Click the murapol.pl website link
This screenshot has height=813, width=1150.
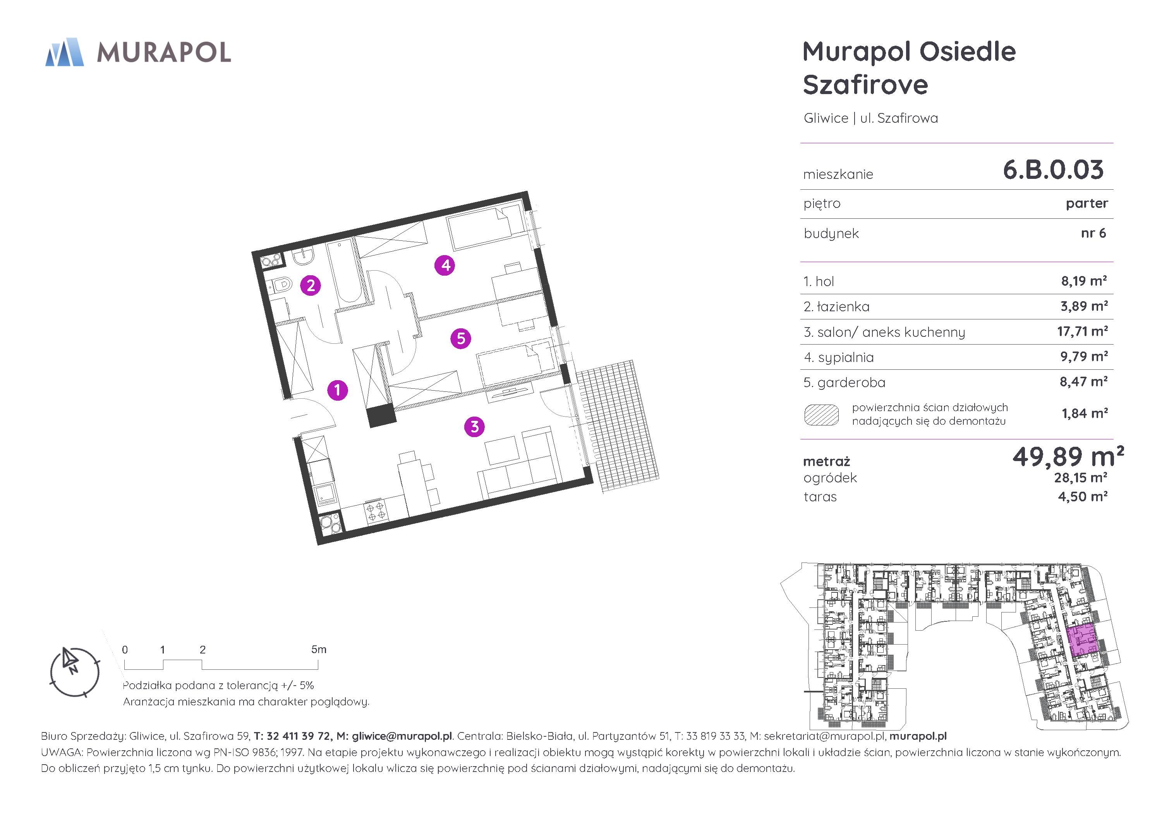(918, 736)
